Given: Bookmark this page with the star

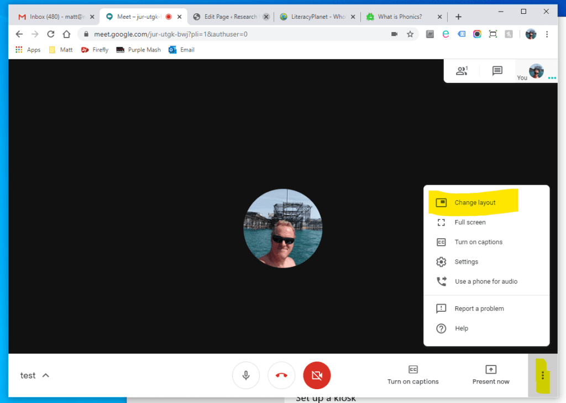Looking at the screenshot, I should pos(410,34).
